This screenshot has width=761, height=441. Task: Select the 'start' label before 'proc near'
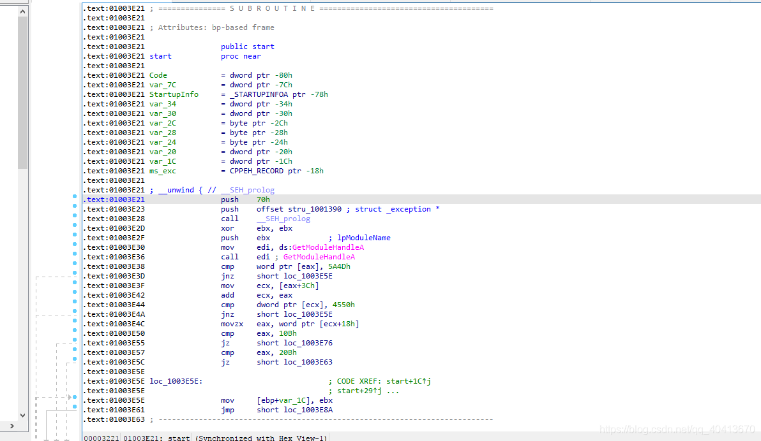tap(161, 56)
